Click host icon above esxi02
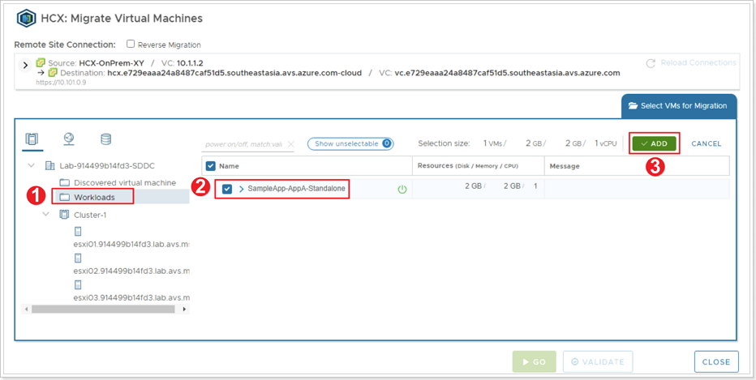The image size is (756, 380). [x=78, y=258]
